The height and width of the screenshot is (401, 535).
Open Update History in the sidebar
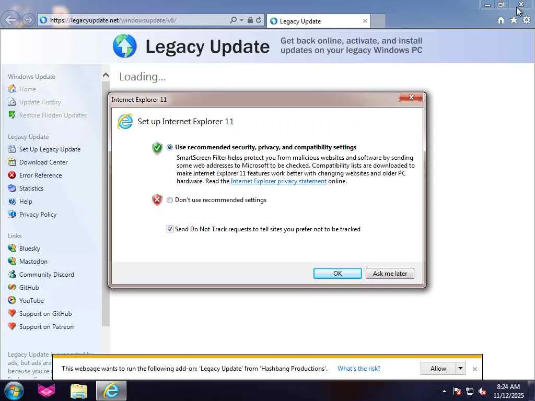40,102
